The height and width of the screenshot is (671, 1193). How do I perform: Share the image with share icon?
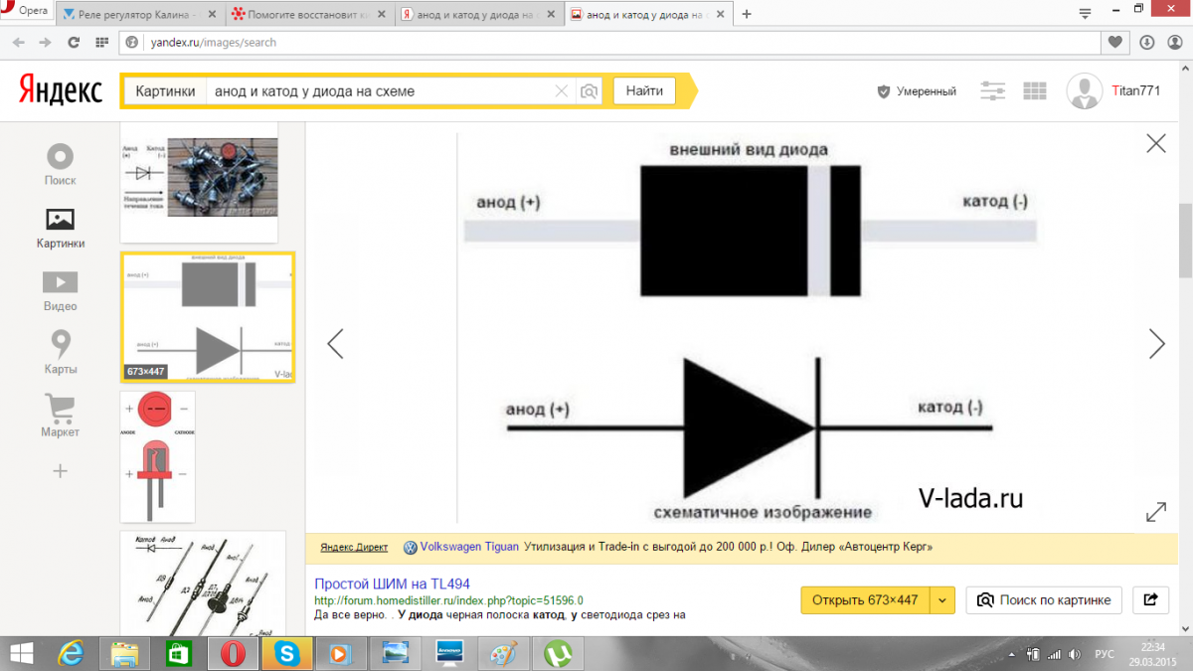pyautogui.click(x=1150, y=600)
